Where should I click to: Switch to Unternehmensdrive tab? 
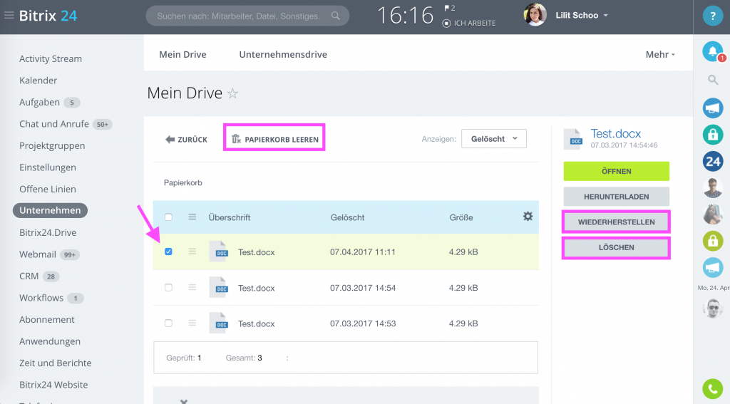coord(283,54)
